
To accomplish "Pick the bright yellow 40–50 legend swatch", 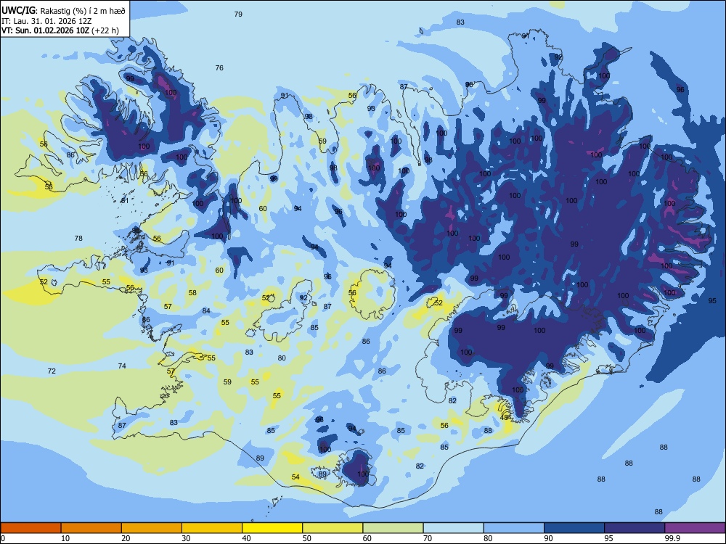I will point(272,528).
